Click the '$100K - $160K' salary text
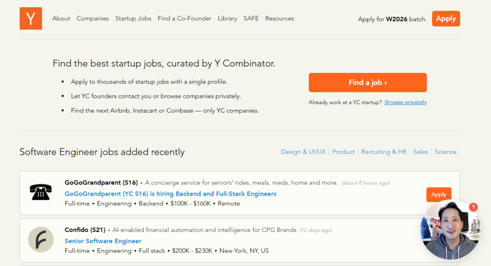491x266 pixels. (190, 203)
